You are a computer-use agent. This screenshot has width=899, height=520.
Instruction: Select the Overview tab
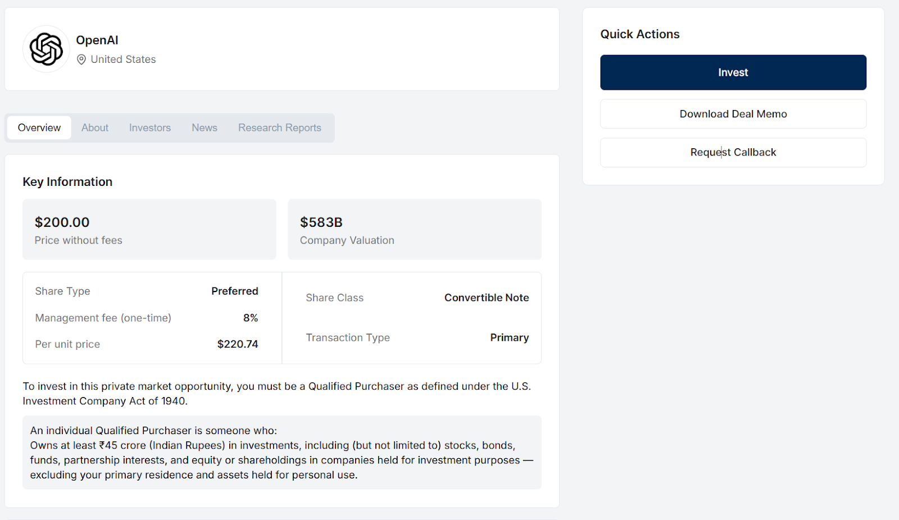tap(39, 128)
